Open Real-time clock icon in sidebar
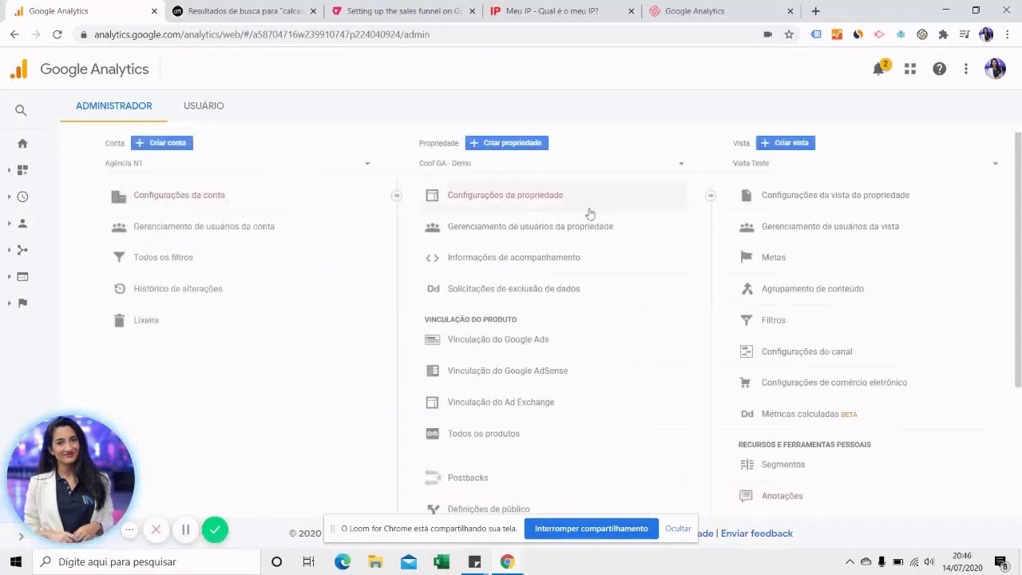The height and width of the screenshot is (575, 1022). (22, 196)
